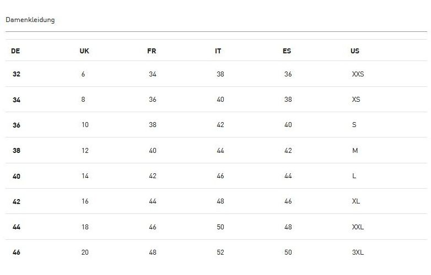The image size is (431, 275).
Task: Select DE size 32 cell
Action: pos(17,74)
